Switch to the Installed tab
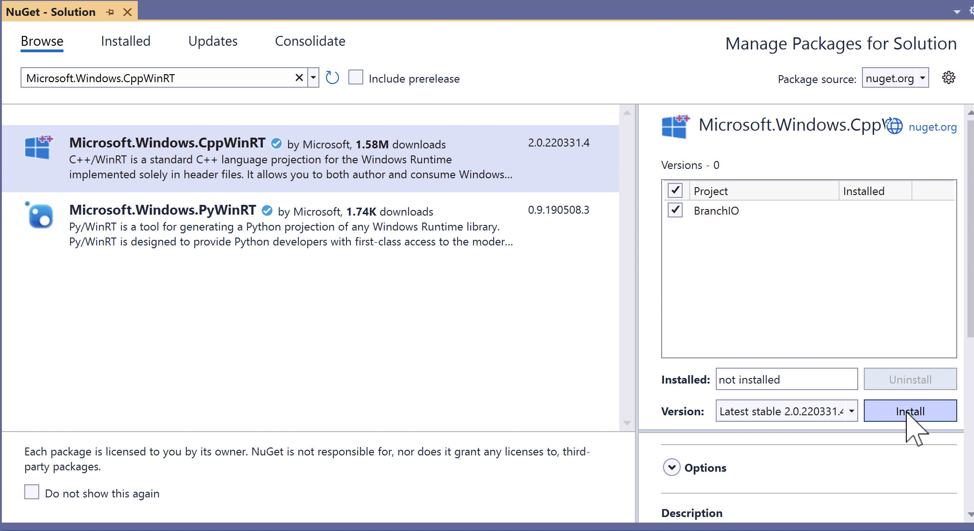The height and width of the screenshot is (531, 974). [x=126, y=41]
